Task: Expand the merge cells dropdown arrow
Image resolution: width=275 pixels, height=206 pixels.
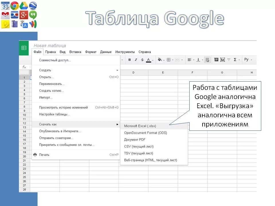Action: click(x=182, y=60)
